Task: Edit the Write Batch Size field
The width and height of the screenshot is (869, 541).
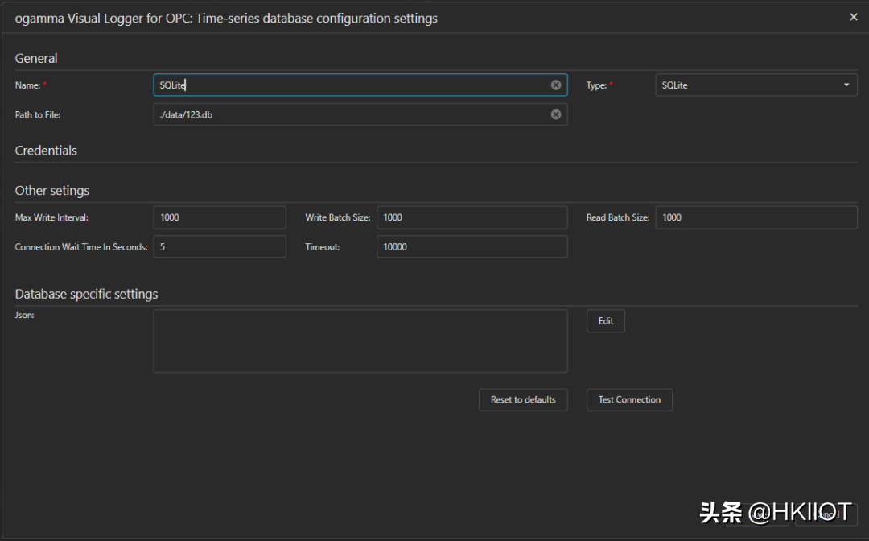Action: coord(472,217)
